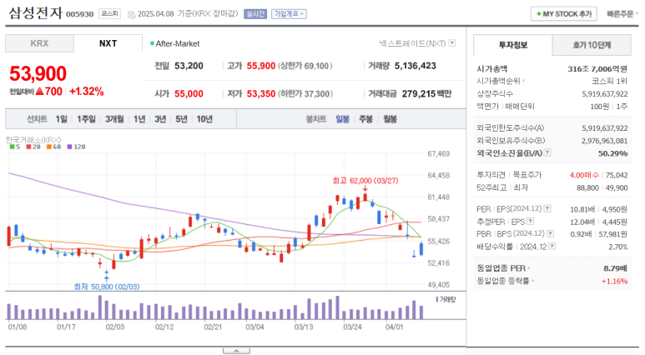
Task: Click the 52주최고 value 88,800
Action: (x=587, y=187)
